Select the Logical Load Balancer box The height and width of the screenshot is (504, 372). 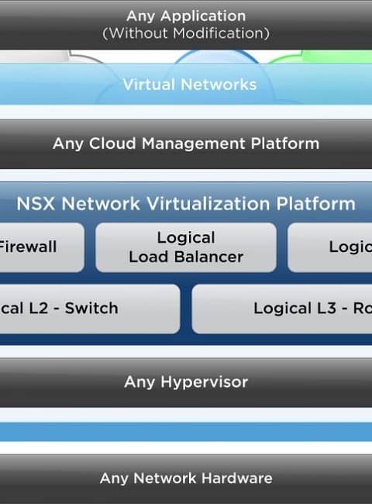pyautogui.click(x=186, y=247)
